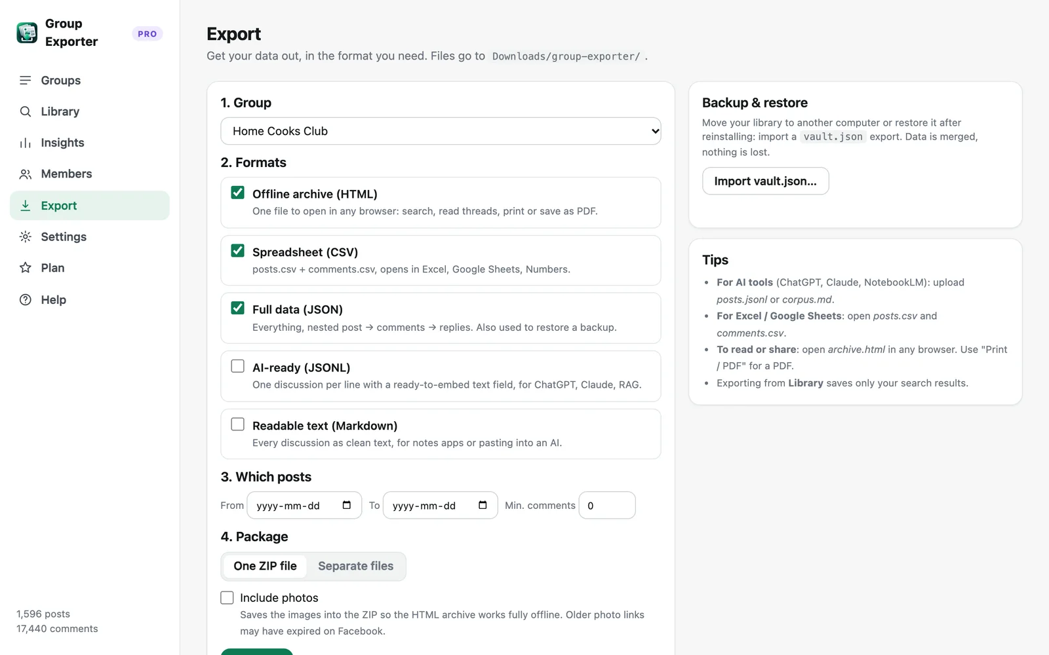Enable the Readable text (Markdown) format
1049x655 pixels.
coord(238,424)
